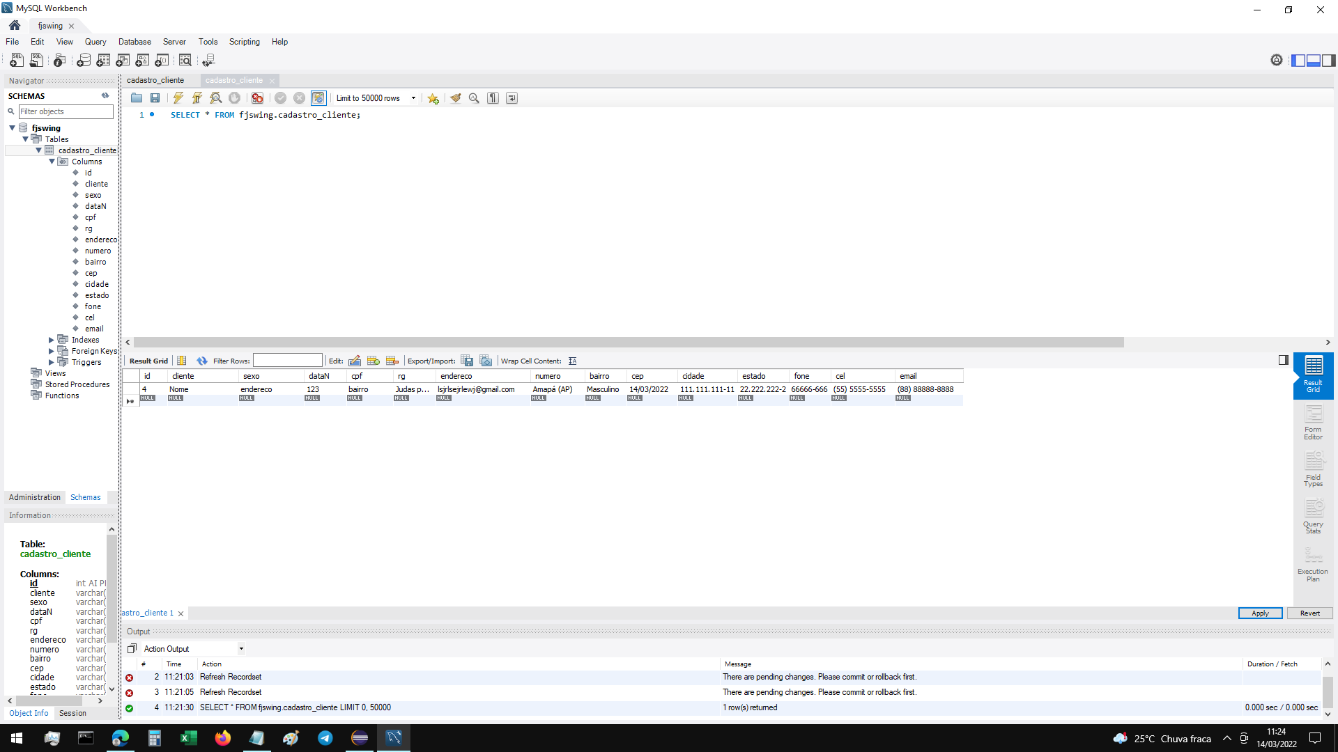Show the find panel magnifier icon

(475, 98)
